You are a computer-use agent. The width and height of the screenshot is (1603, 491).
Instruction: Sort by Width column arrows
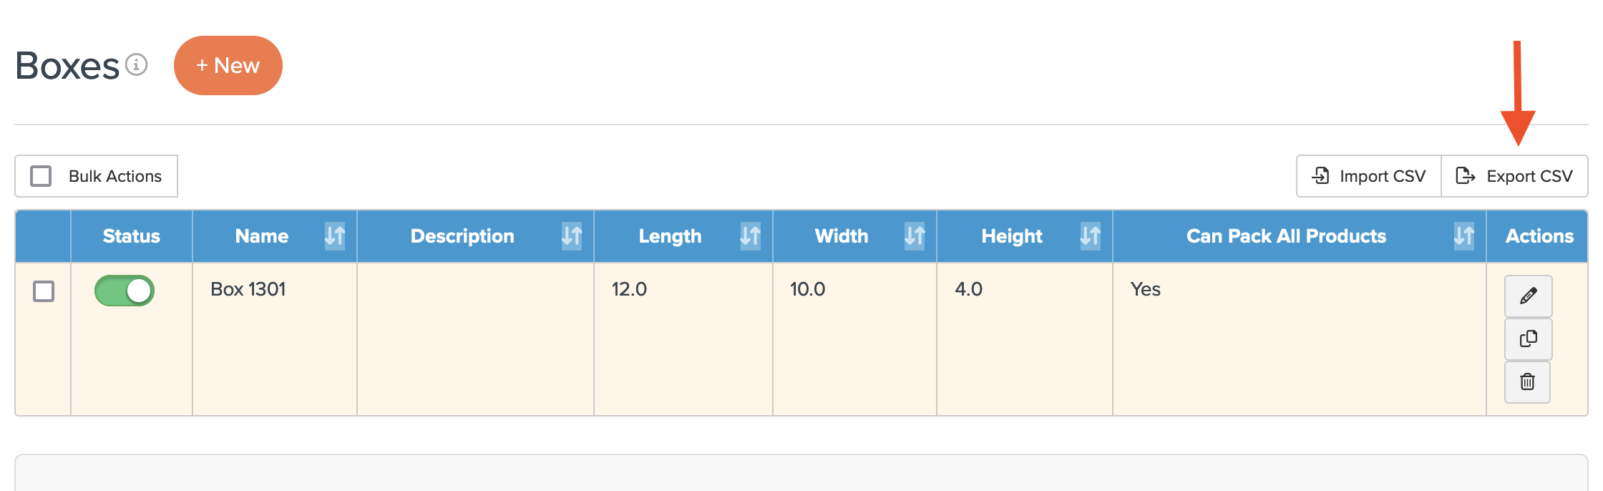(914, 235)
